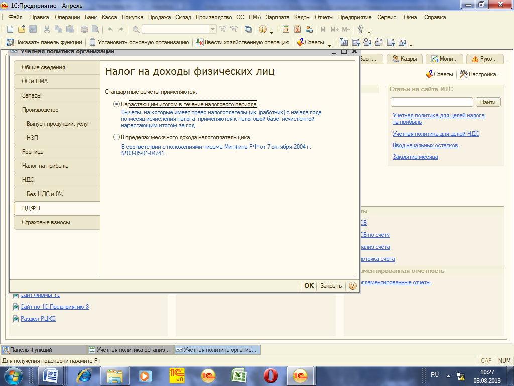
Task: Open link Закрытие месяца
Action: pyautogui.click(x=415, y=157)
